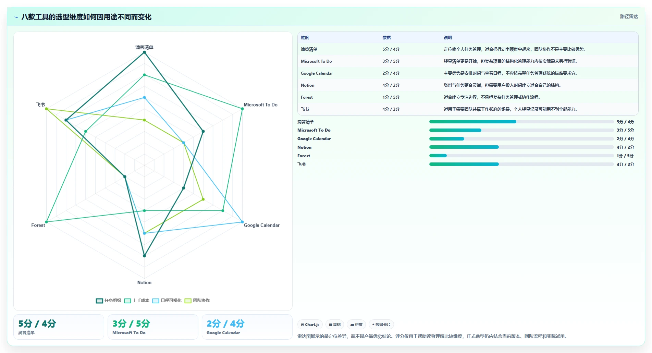The width and height of the screenshot is (652, 353).
Task: Click the 上手成本 point at Forest
Action: (47, 222)
